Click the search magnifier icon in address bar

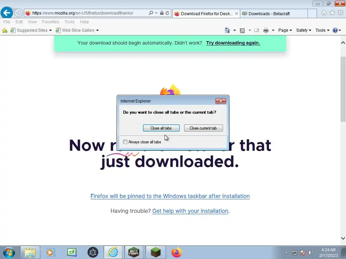coord(151,13)
